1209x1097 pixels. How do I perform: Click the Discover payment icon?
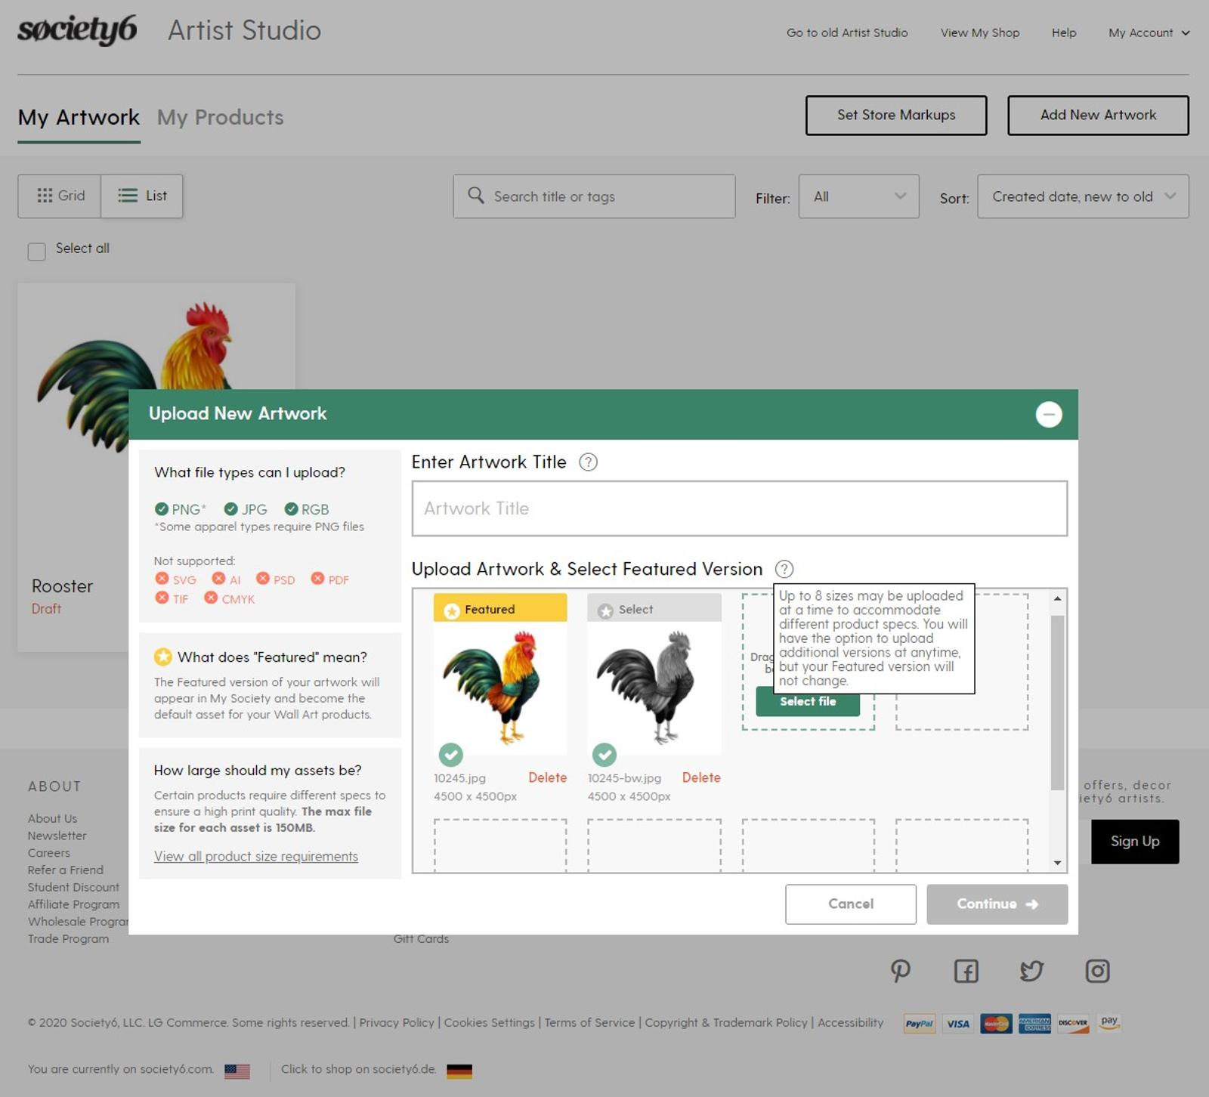coord(1073,1024)
